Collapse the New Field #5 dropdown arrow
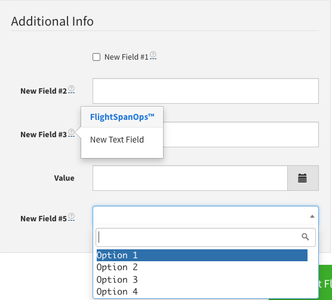 [312, 217]
